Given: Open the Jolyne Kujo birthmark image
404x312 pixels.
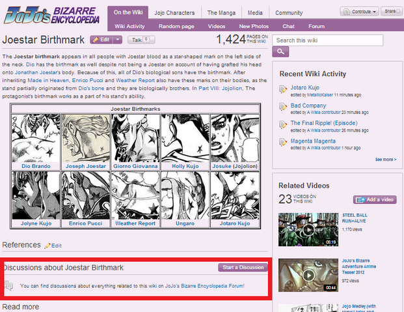Looking at the screenshot, I should (x=36, y=196).
